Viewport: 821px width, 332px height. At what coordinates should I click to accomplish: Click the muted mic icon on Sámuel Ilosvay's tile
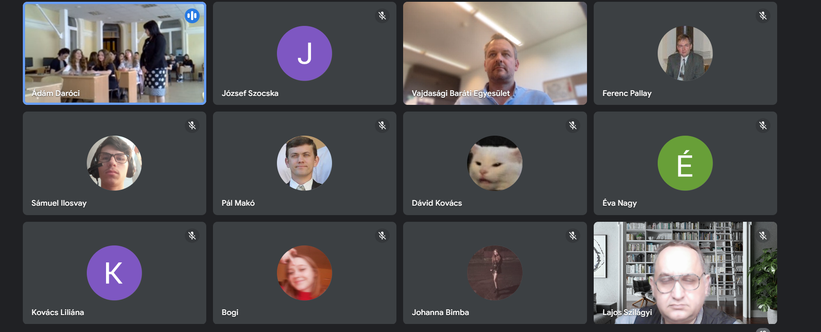[x=192, y=125]
